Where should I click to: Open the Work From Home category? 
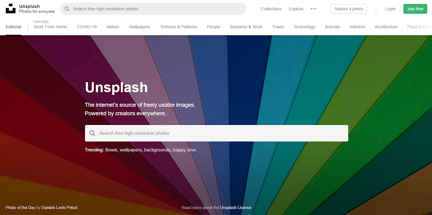click(x=50, y=26)
